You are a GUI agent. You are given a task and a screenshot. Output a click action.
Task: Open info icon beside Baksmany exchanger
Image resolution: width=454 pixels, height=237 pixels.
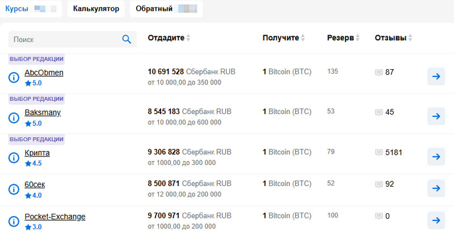14,117
